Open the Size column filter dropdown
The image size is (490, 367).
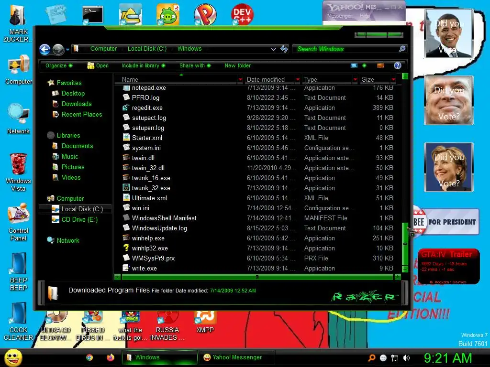[393, 80]
